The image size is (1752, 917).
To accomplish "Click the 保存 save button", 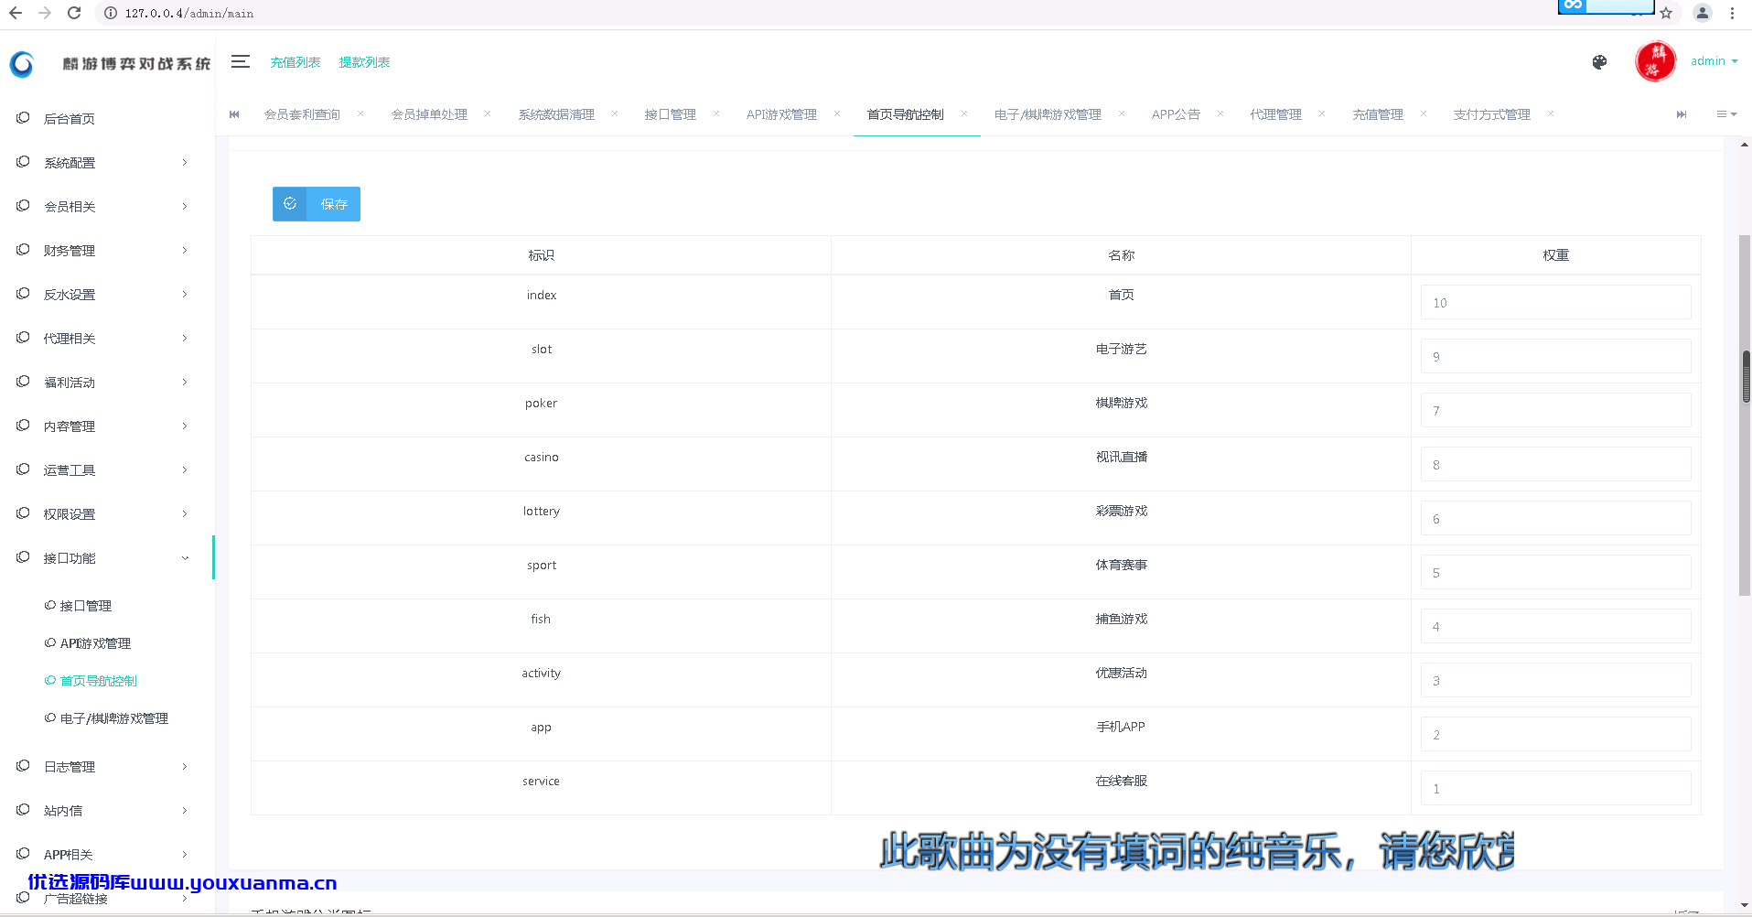I will (317, 204).
